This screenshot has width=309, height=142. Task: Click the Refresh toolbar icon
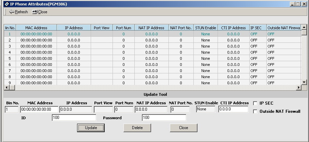[x=11, y=12]
